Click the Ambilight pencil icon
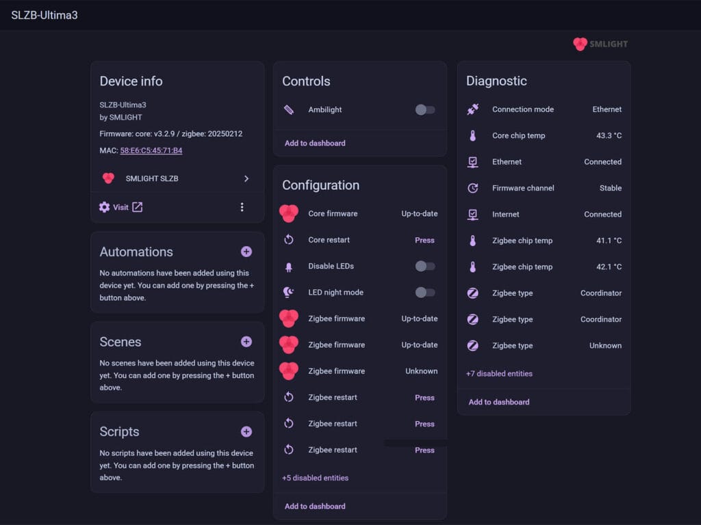Viewport: 701px width, 525px height. pyautogui.click(x=289, y=109)
